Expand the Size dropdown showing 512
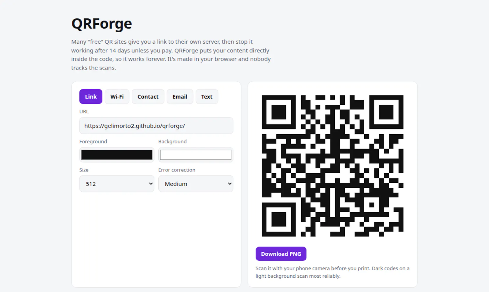Viewport: 489px width, 292px height. [117, 184]
